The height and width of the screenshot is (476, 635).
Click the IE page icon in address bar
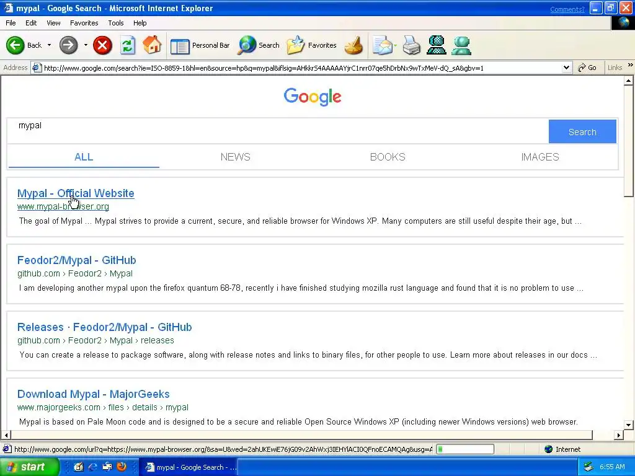tap(37, 68)
